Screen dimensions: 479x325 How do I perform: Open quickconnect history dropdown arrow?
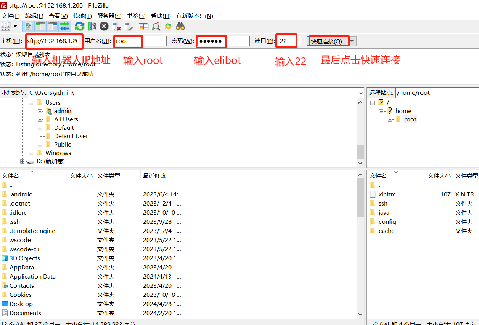[353, 41]
